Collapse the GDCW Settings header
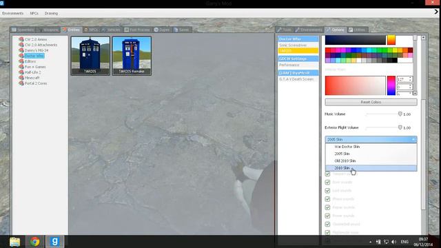Screen dimensions: 441x248 [x=298, y=59]
